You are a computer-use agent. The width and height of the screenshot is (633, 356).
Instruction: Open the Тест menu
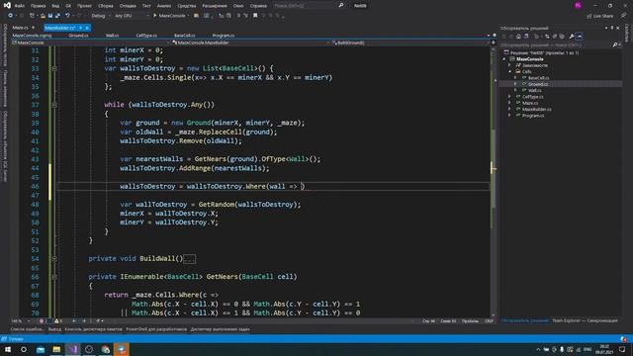point(146,6)
